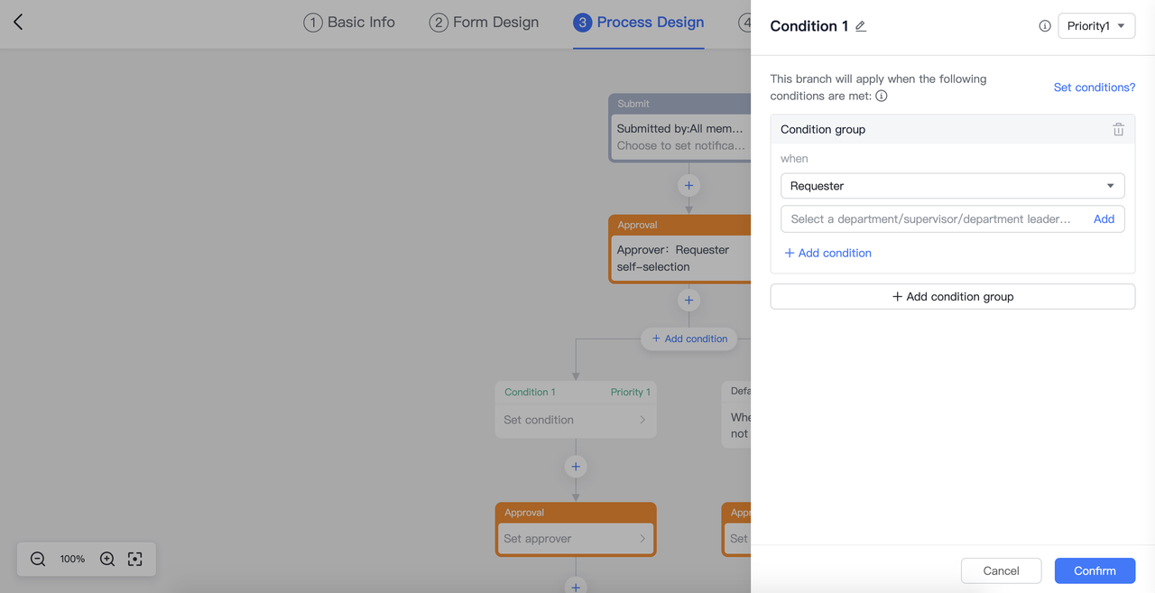Viewport: 1155px width, 593px height.
Task: Open the 'Set conditions?' help link
Action: (1094, 88)
